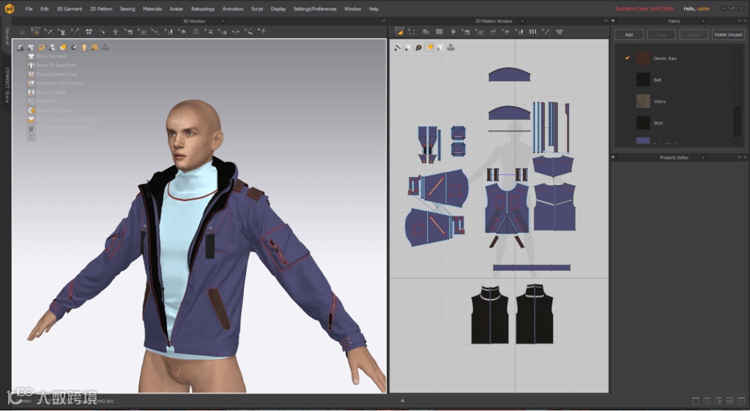This screenshot has width=750, height=411.
Task: Select the Edit Pattern tool in 2D toolbar
Action: click(x=412, y=32)
